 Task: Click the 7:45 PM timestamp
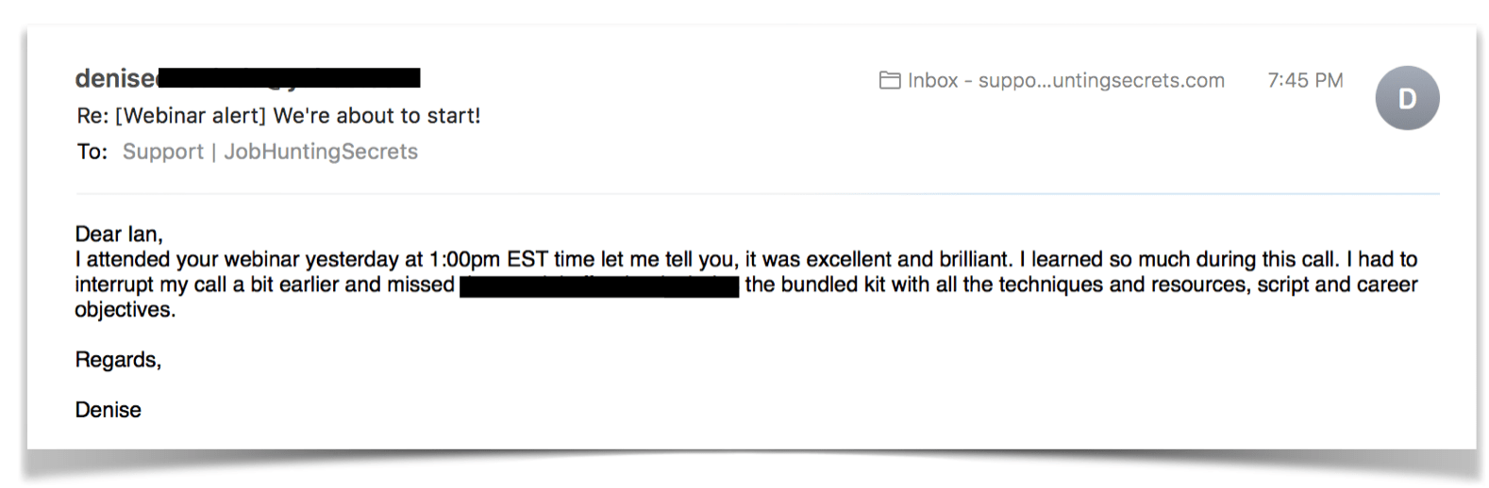pyautogui.click(x=1305, y=81)
